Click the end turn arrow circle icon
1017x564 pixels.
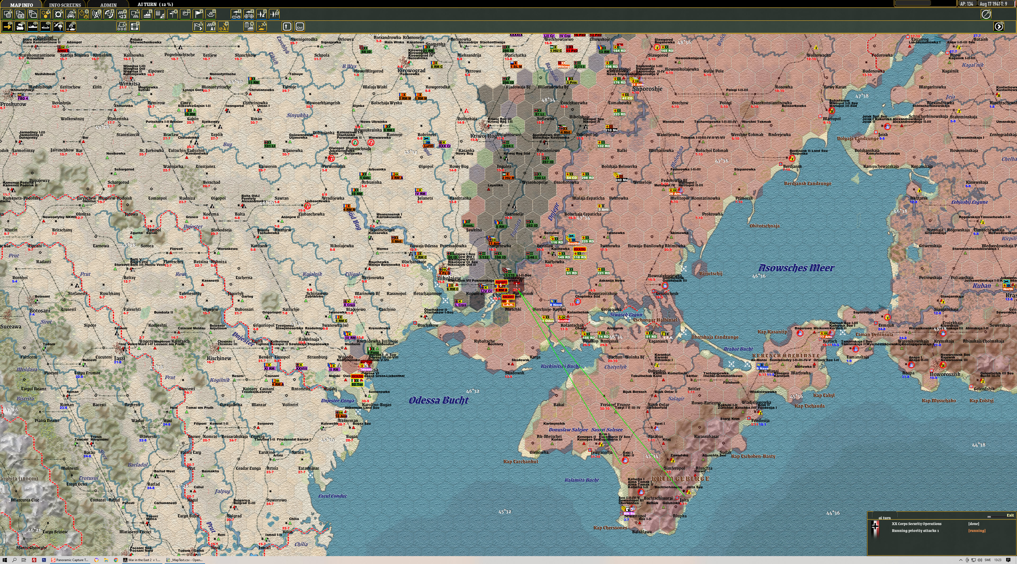[x=999, y=26]
